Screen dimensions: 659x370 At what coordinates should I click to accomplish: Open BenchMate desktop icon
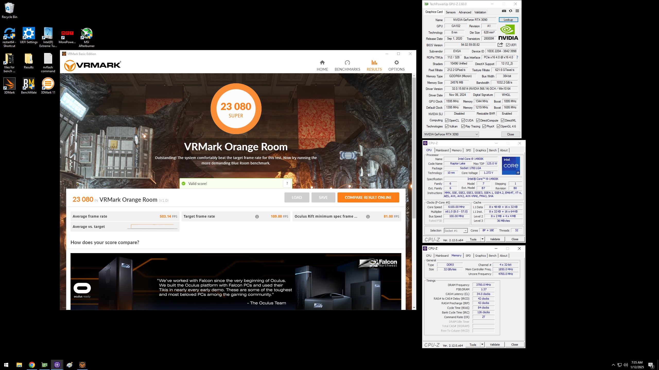coord(29,86)
